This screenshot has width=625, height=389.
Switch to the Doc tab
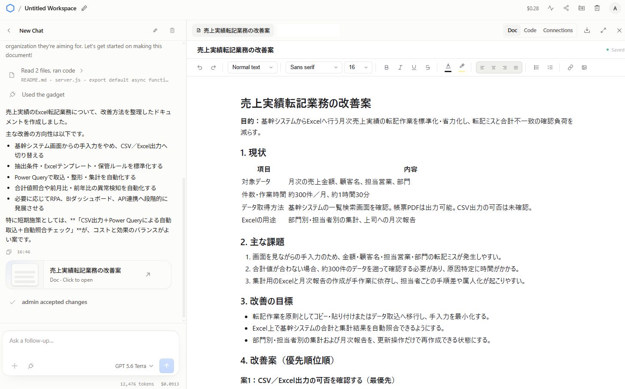pyautogui.click(x=512, y=30)
